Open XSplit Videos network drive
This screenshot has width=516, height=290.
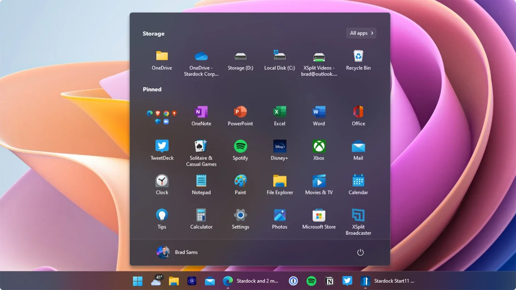[x=319, y=63]
